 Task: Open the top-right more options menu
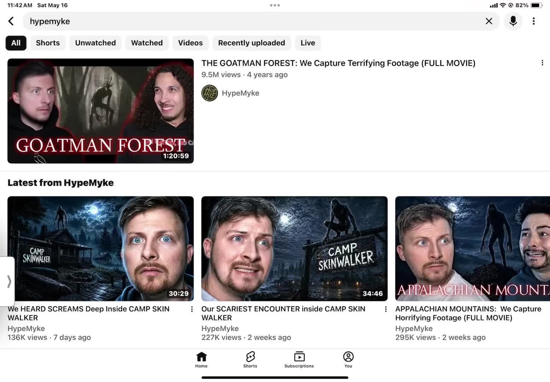coord(534,21)
